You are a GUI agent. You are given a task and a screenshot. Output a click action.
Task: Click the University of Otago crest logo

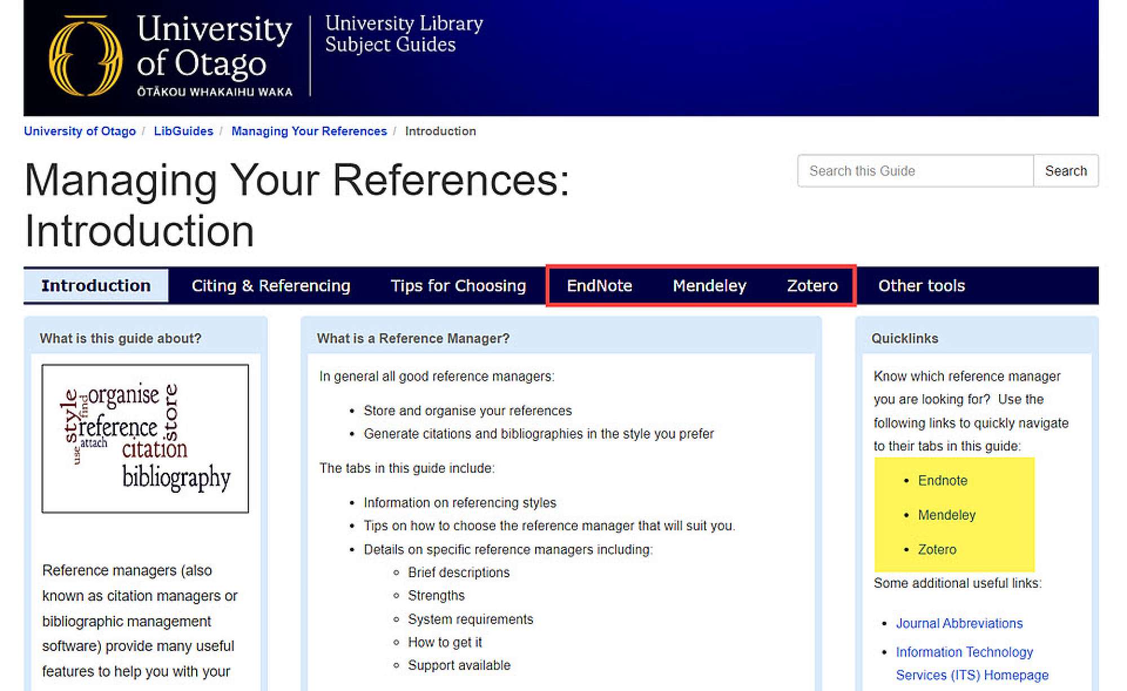tap(86, 56)
